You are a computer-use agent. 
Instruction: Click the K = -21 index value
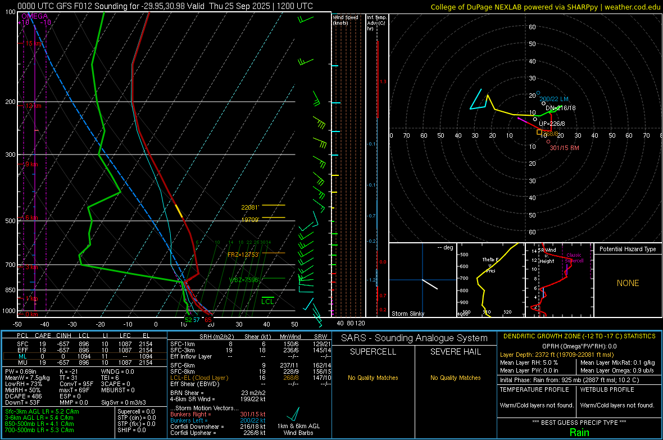[69, 371]
